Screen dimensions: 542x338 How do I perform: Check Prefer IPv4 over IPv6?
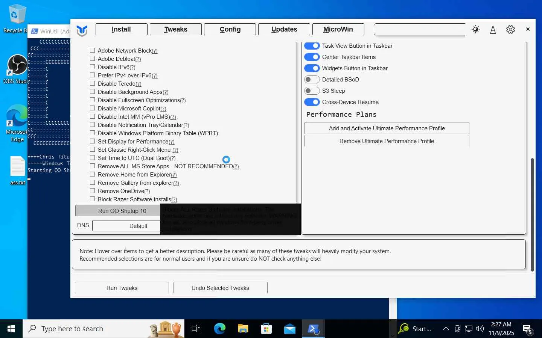(92, 75)
